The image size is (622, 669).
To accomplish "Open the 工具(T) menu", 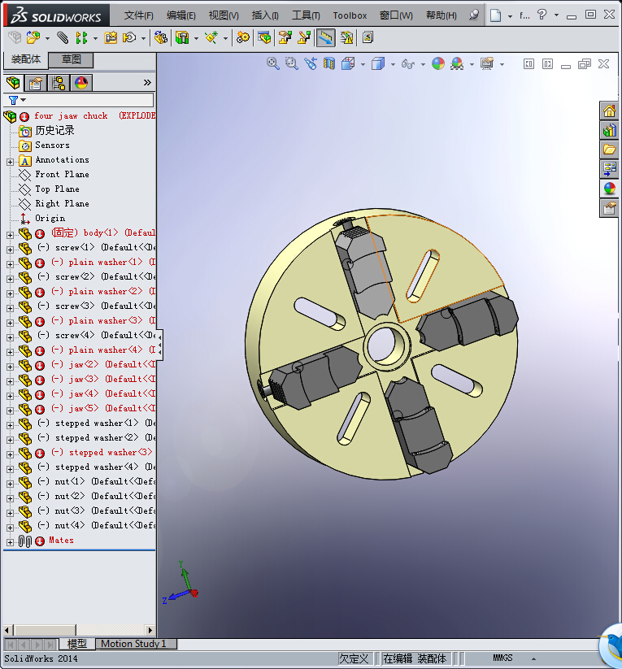I will point(306,15).
